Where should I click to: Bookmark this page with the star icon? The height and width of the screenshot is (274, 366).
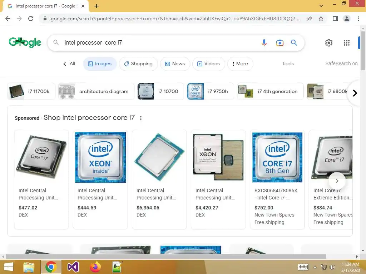click(321, 19)
